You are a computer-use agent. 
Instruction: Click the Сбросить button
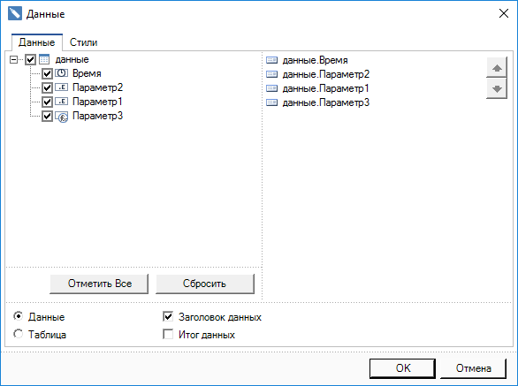205,284
